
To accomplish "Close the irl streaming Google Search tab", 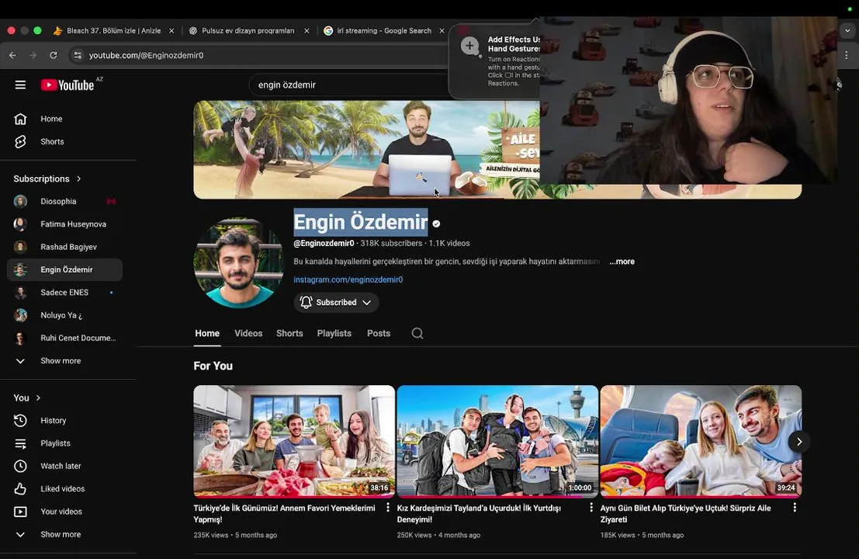I will pos(442,31).
